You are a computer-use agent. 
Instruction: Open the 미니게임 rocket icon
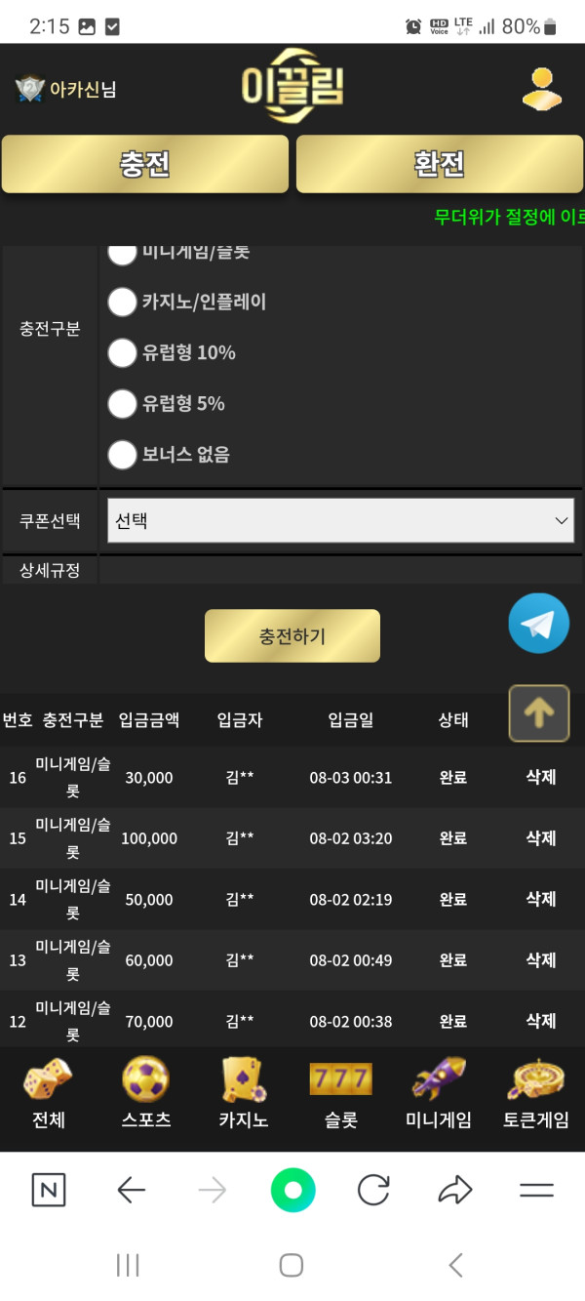(x=439, y=1079)
